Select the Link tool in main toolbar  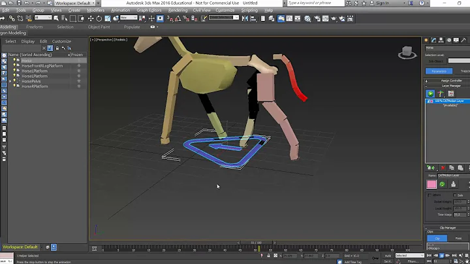[12, 18]
